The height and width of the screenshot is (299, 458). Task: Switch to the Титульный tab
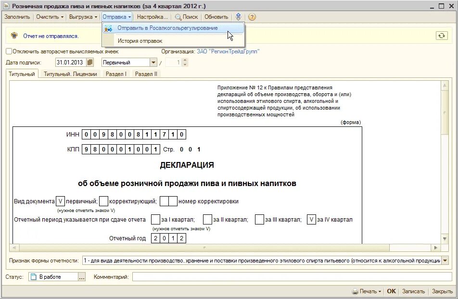click(22, 74)
